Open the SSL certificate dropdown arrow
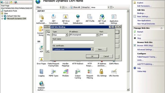This screenshot has height=93, width=165. point(92,49)
